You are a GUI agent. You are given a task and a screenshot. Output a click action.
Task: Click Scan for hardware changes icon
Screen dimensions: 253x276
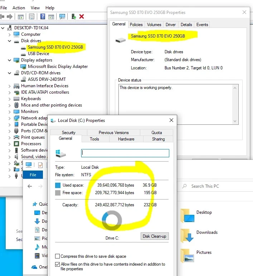pyautogui.click(x=62, y=17)
